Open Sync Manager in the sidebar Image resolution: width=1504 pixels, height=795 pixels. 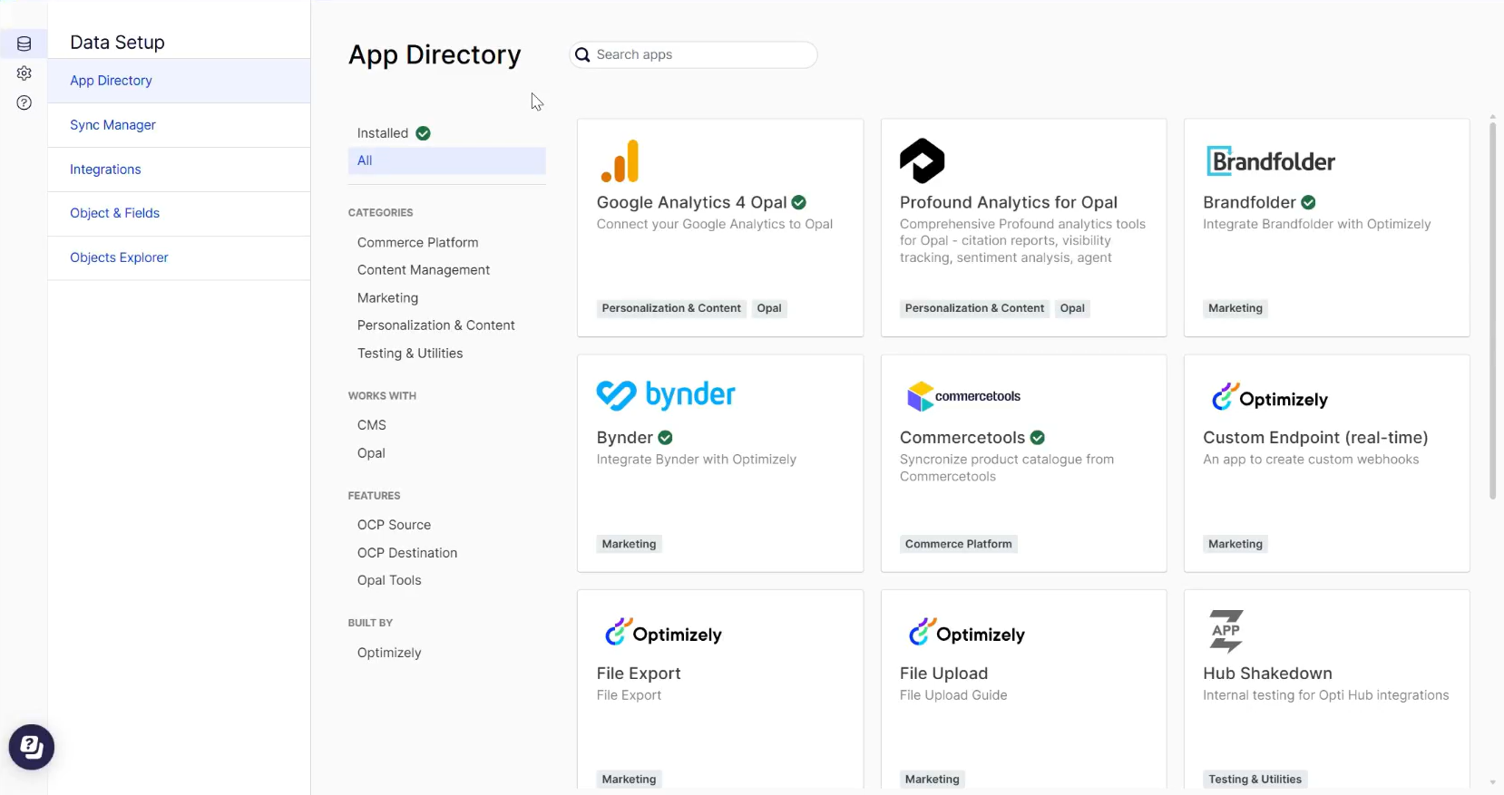pyautogui.click(x=179, y=125)
